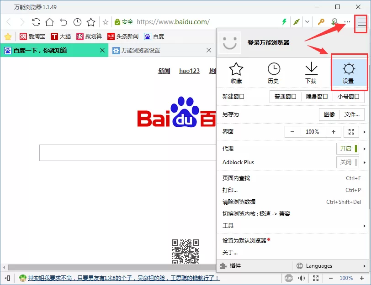
Task: Open history clock icon in toolbar
Action: tap(77, 22)
